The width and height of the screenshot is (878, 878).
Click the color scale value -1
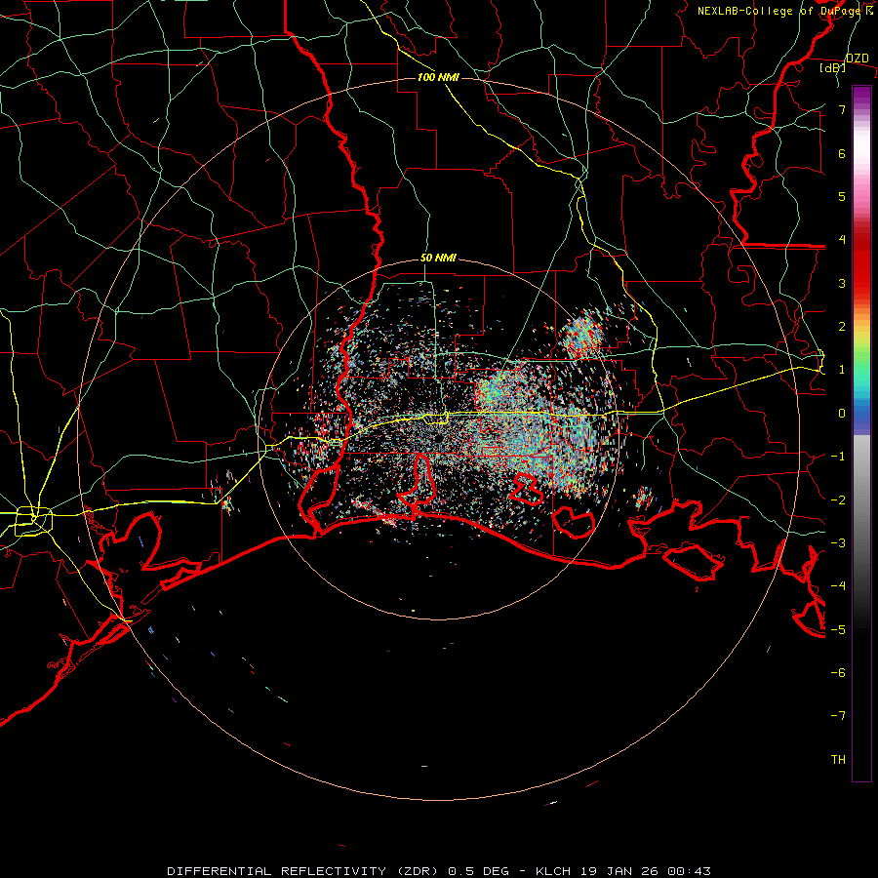[838, 457]
